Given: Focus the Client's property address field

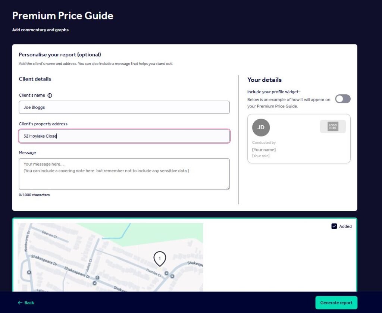Looking at the screenshot, I should 124,136.
